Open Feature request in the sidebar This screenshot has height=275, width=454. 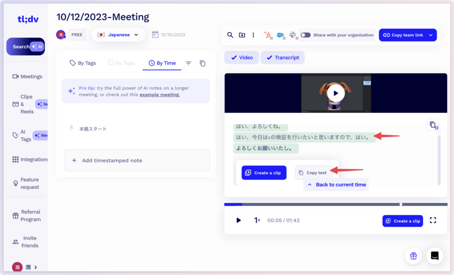(x=26, y=183)
